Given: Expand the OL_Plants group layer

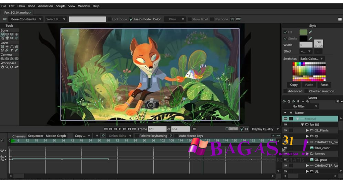Looking at the screenshot, I should click(x=307, y=130).
